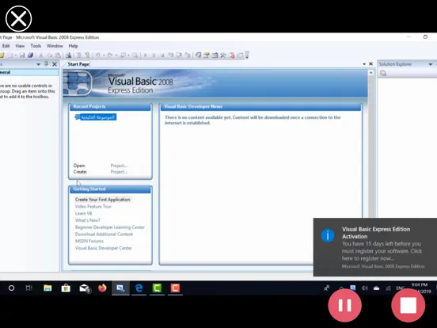Click the Step Over toolbar icon

point(179,55)
